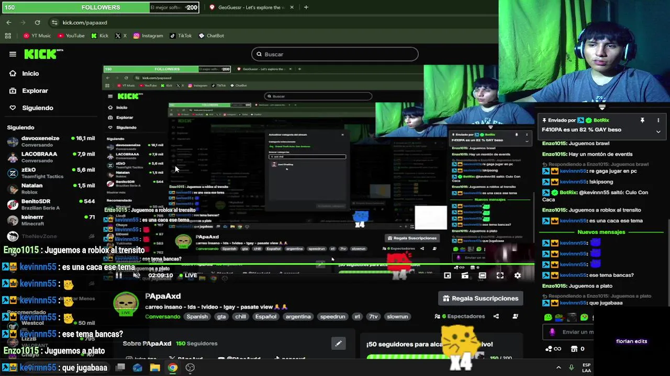
Task: Open site info icon beside kick.com/papaaxd
Action: pos(54,22)
